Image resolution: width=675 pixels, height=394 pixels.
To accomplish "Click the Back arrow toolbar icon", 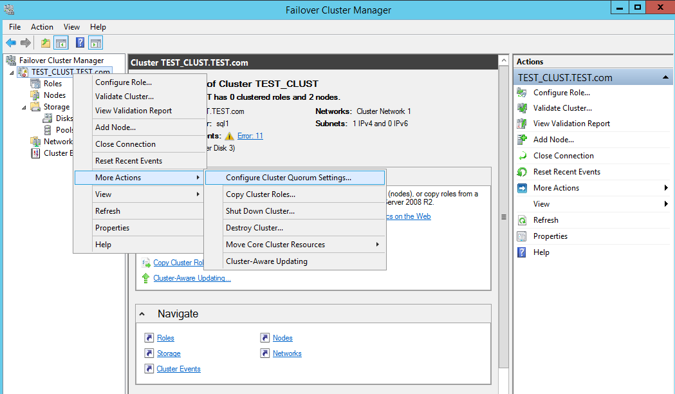I will 11,43.
